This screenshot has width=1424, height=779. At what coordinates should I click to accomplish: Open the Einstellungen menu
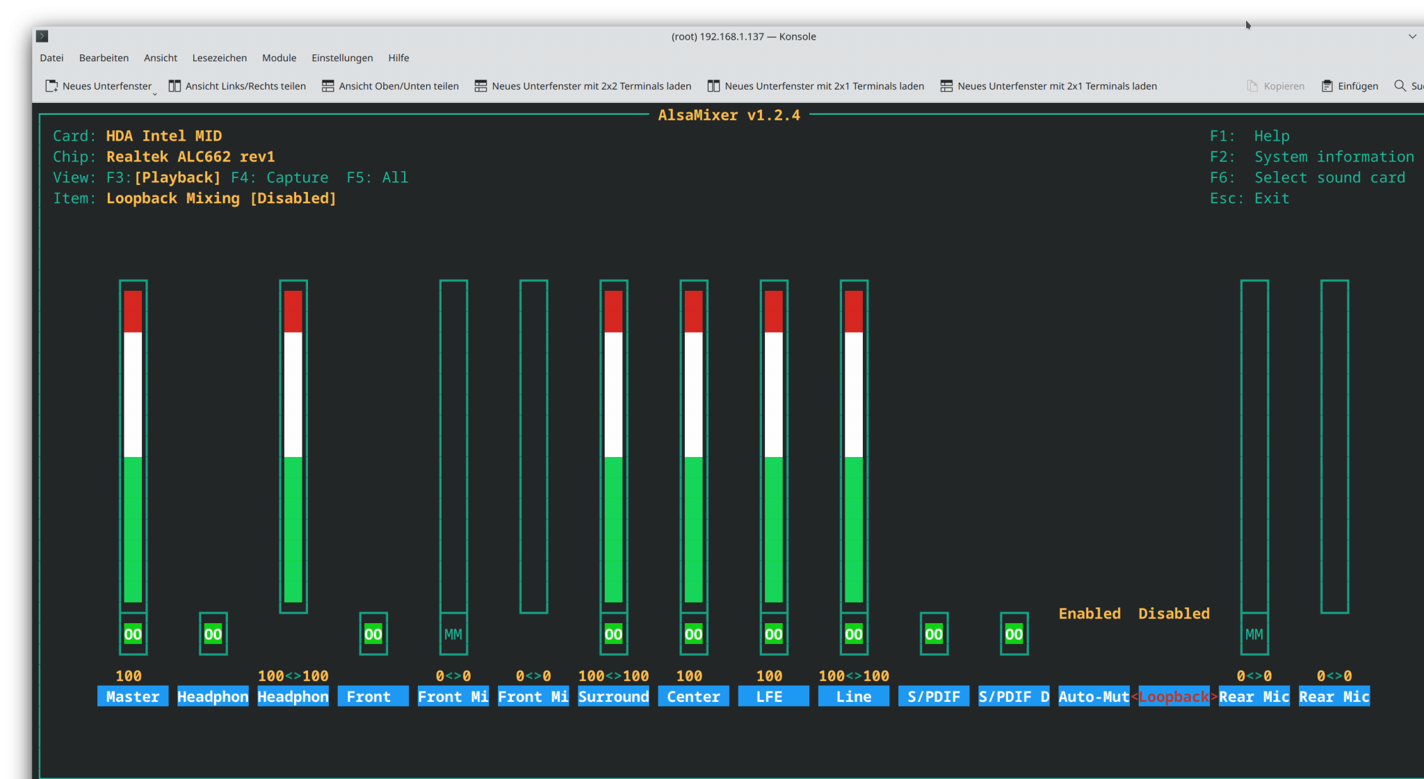[342, 58]
